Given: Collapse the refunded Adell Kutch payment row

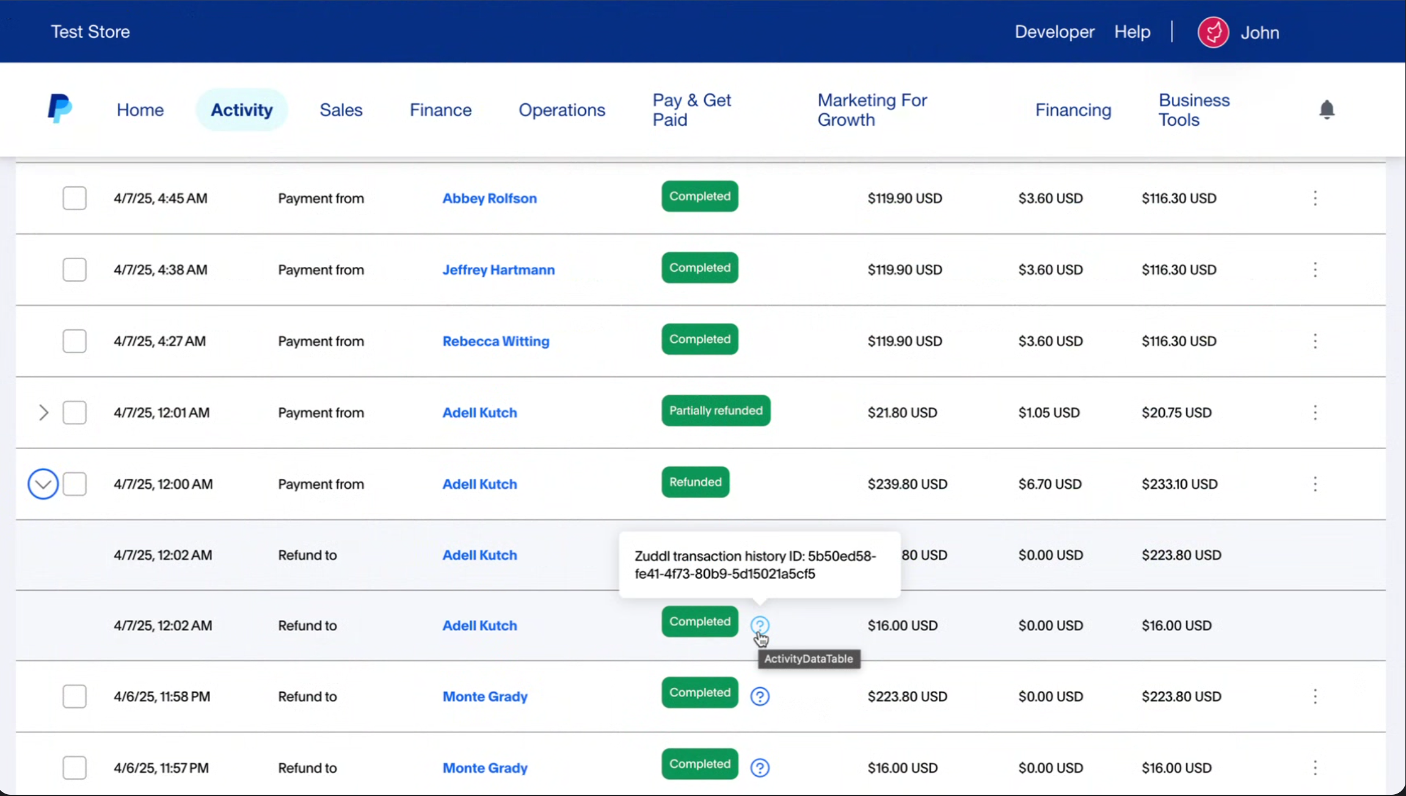Looking at the screenshot, I should (x=43, y=484).
